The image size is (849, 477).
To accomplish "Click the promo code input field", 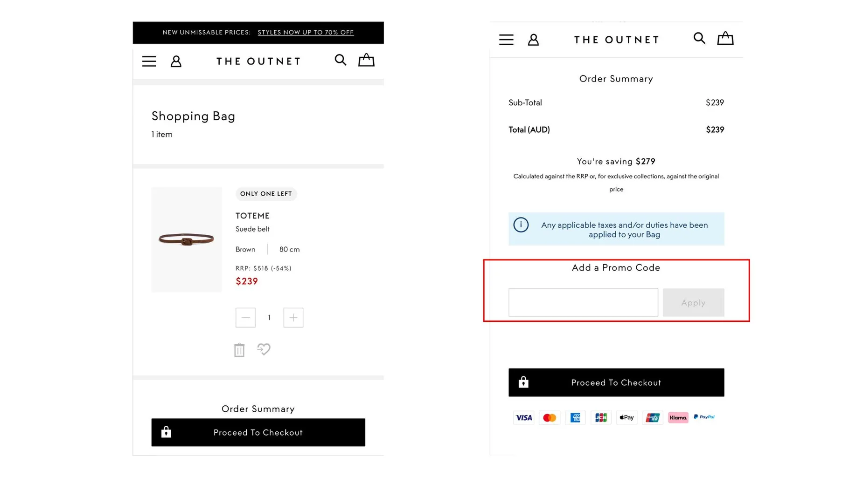I will tap(583, 302).
